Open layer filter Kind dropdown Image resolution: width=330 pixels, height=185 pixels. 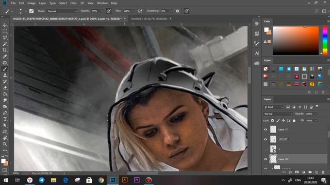click(274, 107)
